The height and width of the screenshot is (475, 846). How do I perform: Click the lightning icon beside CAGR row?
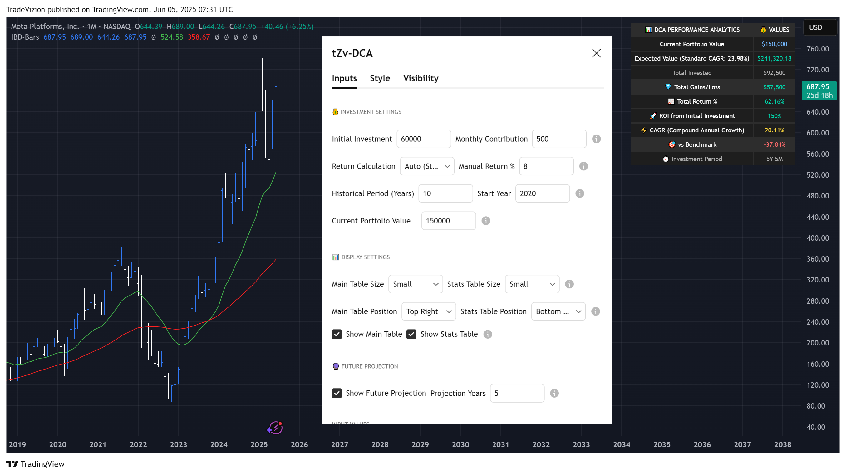(643, 130)
